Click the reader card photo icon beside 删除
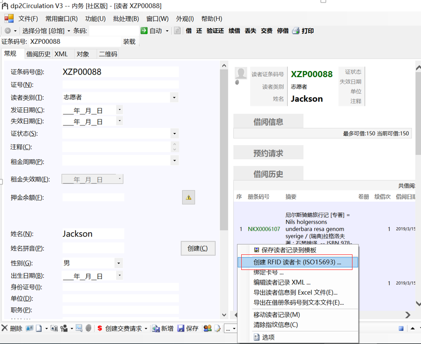 (x=30, y=328)
